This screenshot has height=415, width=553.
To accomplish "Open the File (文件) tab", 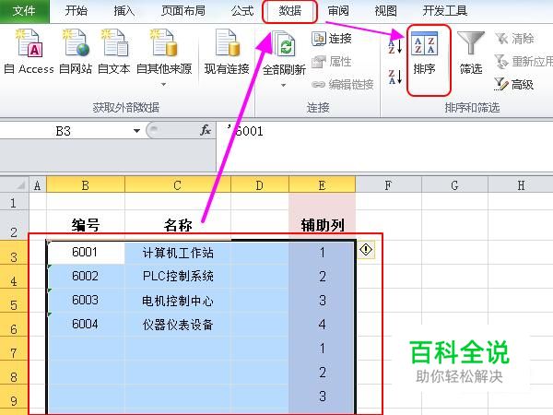I will click(x=24, y=11).
